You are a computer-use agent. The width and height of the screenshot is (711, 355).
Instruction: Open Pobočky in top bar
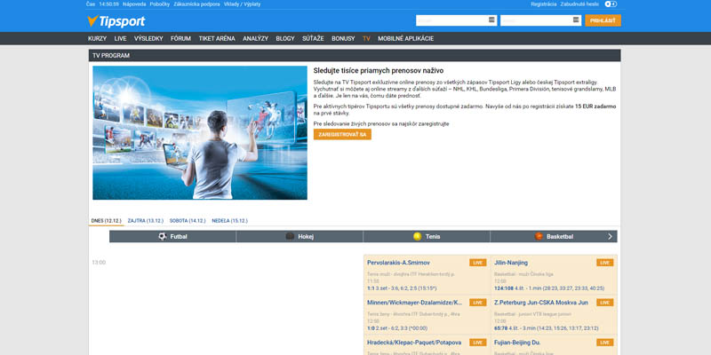tap(160, 4)
